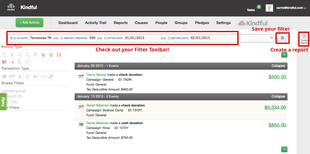Select the gray dollar activity type icon
This screenshot has width=310, height=154.
(28, 62)
